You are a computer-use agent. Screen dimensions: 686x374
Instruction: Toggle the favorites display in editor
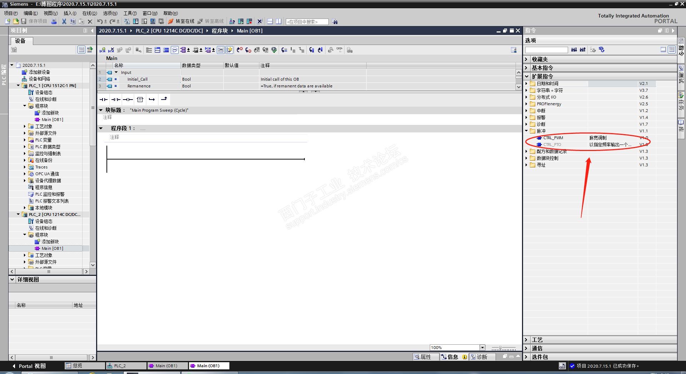coord(229,50)
